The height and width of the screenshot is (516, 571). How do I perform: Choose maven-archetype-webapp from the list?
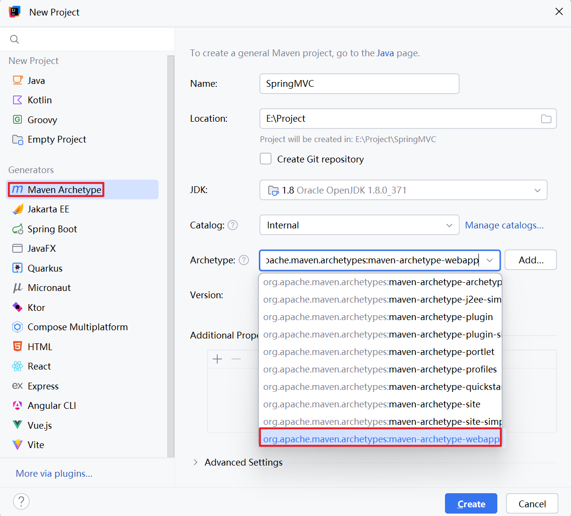pos(381,439)
